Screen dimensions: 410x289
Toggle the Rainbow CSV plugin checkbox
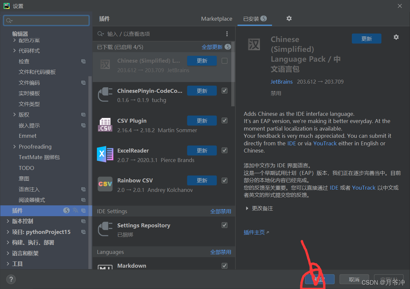[x=224, y=180]
